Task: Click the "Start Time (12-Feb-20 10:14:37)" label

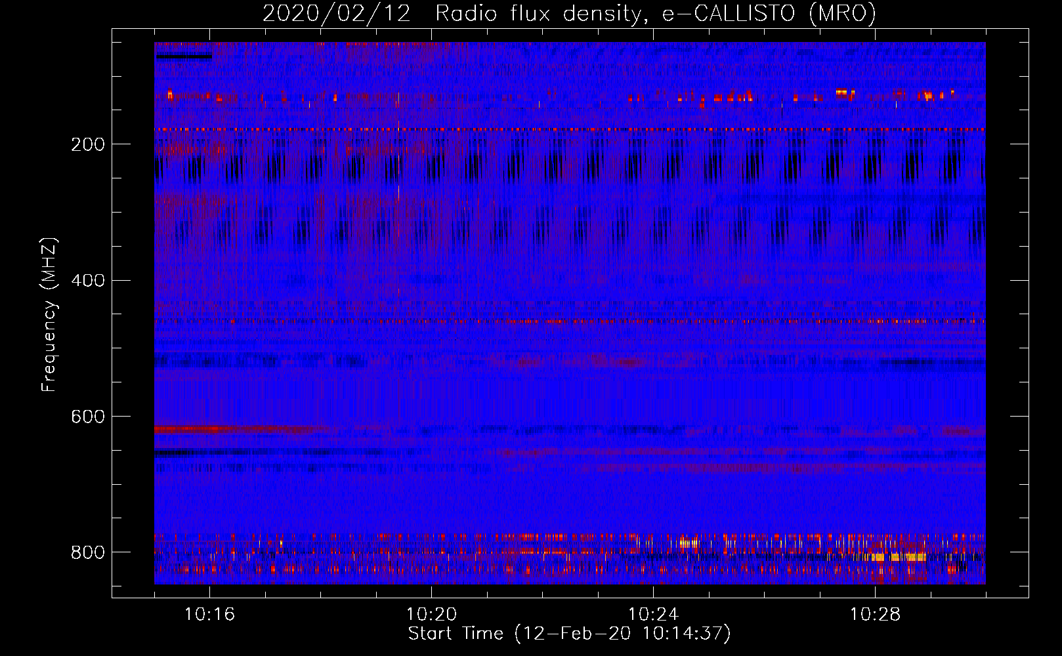Action: [x=569, y=634]
